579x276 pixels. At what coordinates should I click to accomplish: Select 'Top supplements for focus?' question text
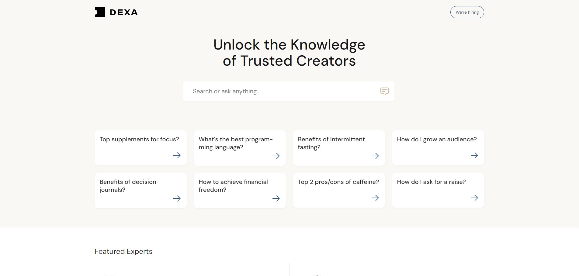(x=139, y=139)
